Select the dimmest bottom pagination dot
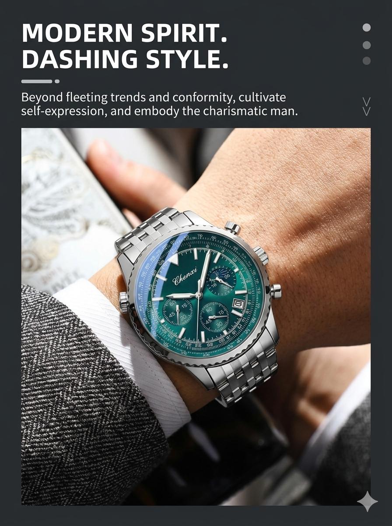Viewport: 392px width, 526px height. pos(367,61)
